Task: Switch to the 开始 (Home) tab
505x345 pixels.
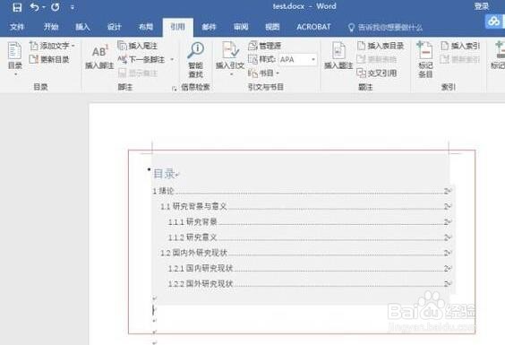Action: coord(51,27)
